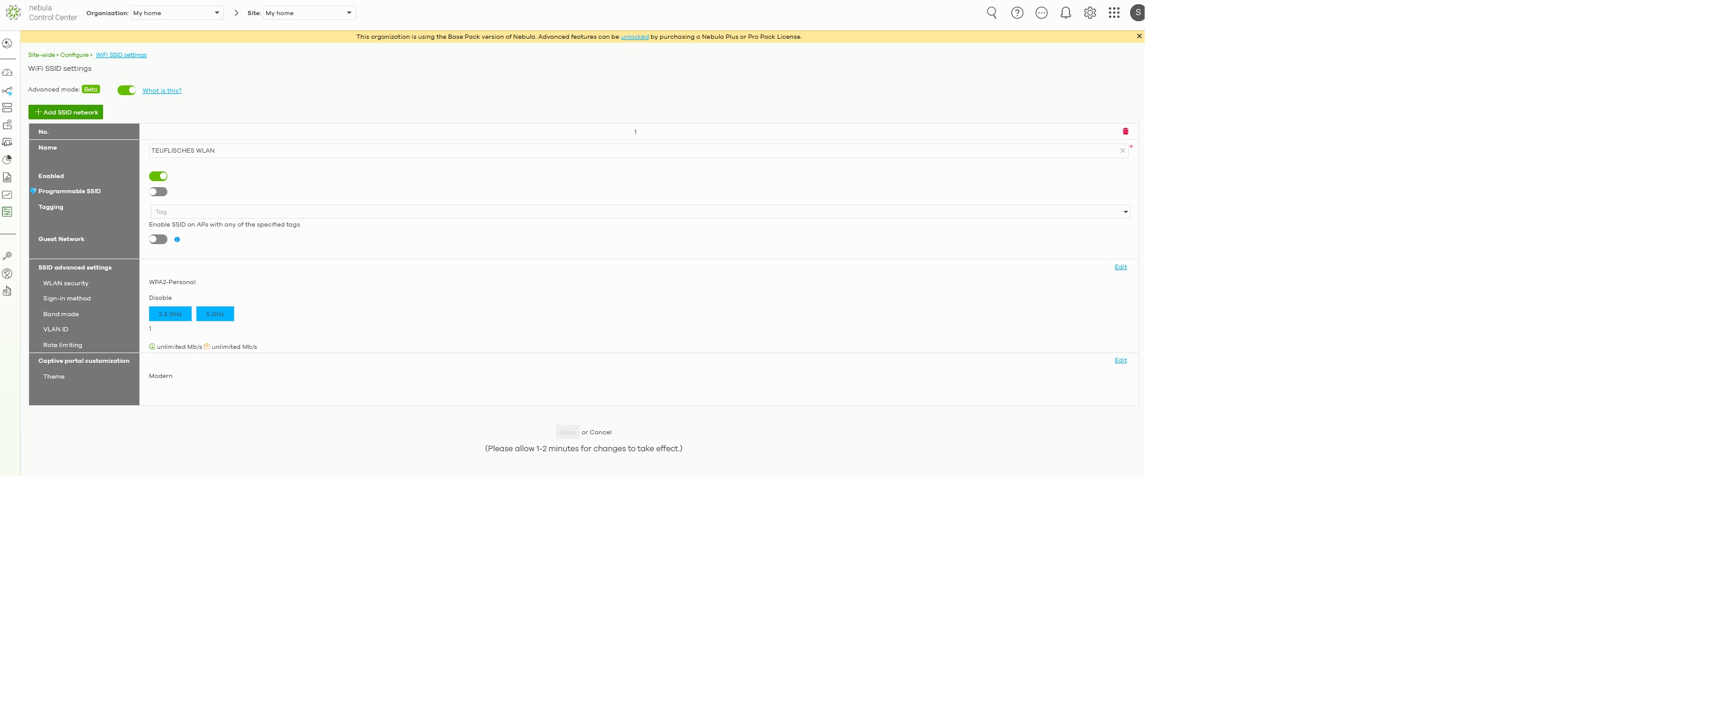The width and height of the screenshot is (1717, 722).
Task: Click the red delete SSID trash icon
Action: click(x=1125, y=131)
